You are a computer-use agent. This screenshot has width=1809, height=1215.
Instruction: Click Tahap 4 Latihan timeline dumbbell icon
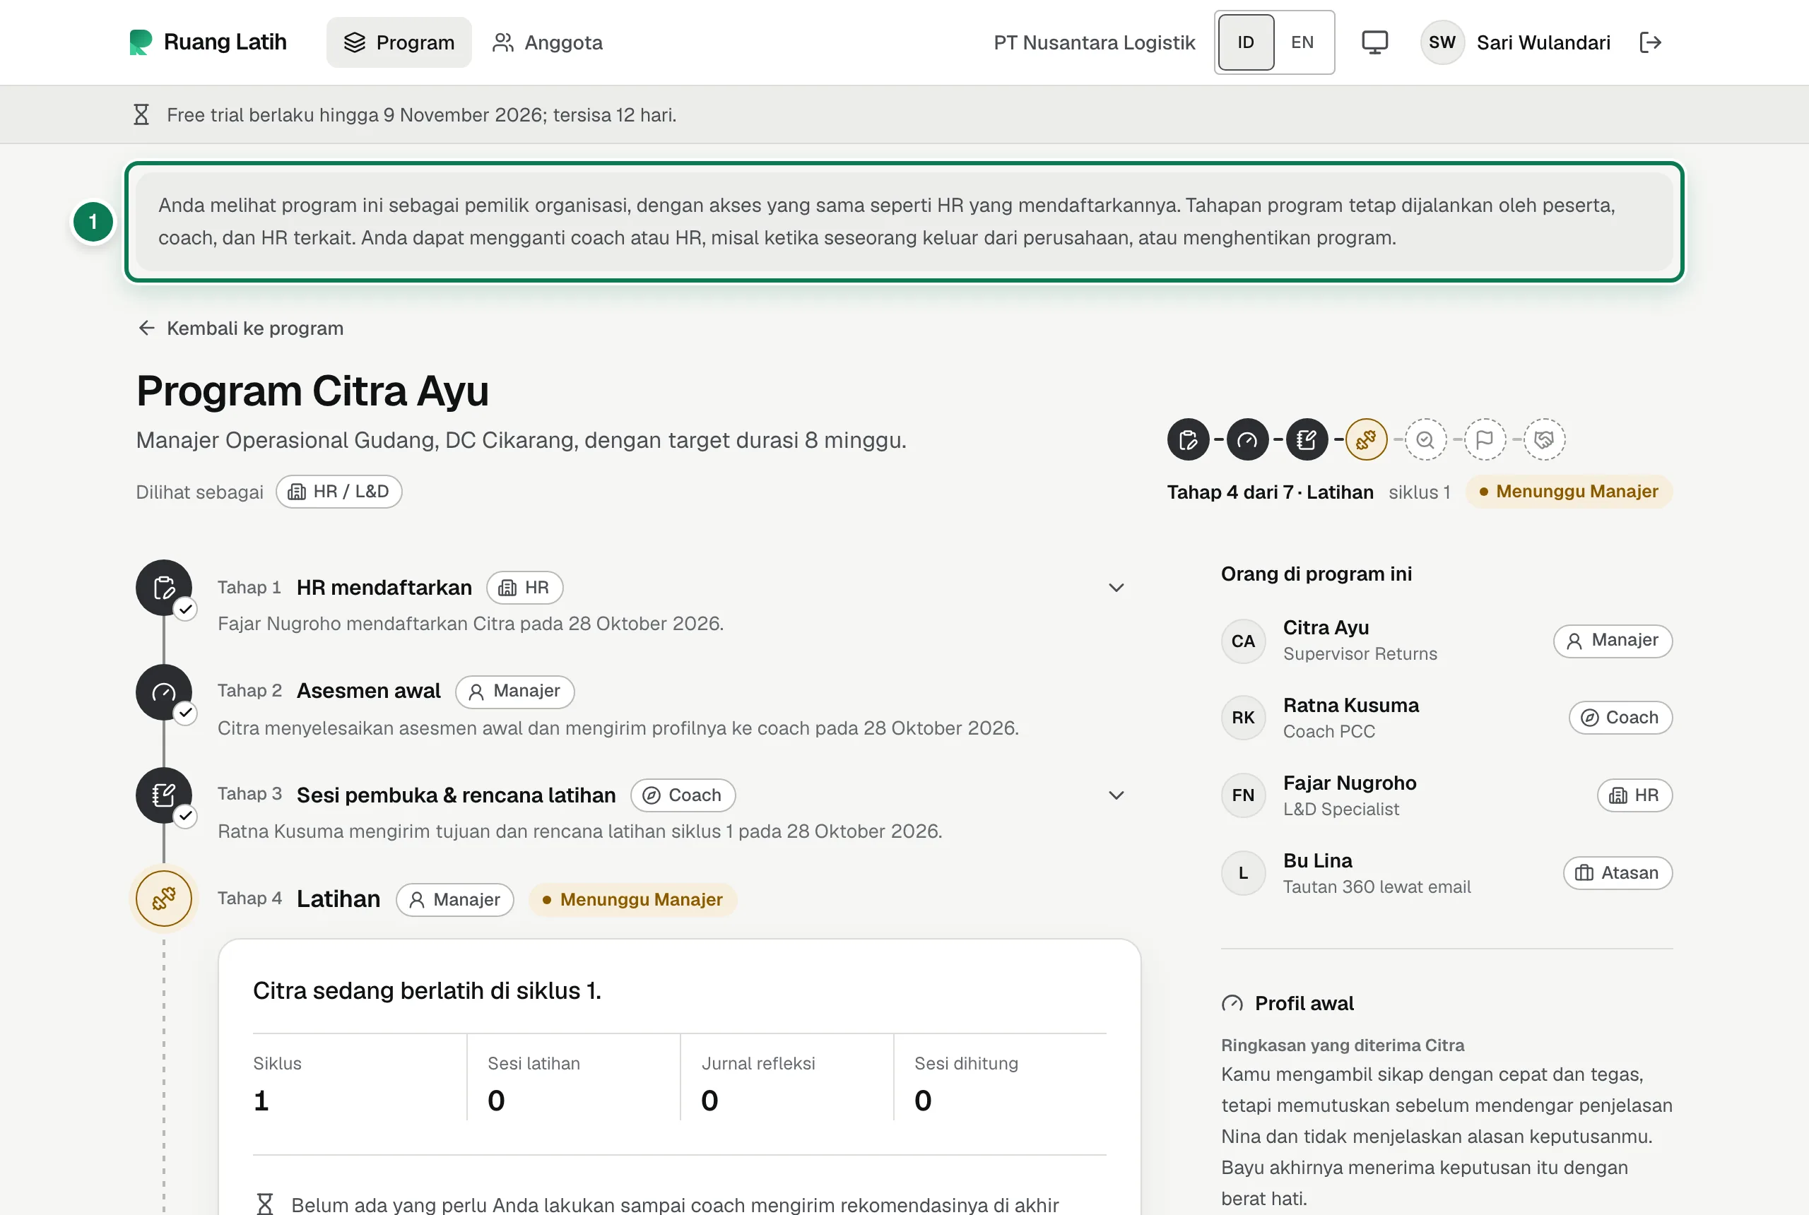click(x=163, y=899)
